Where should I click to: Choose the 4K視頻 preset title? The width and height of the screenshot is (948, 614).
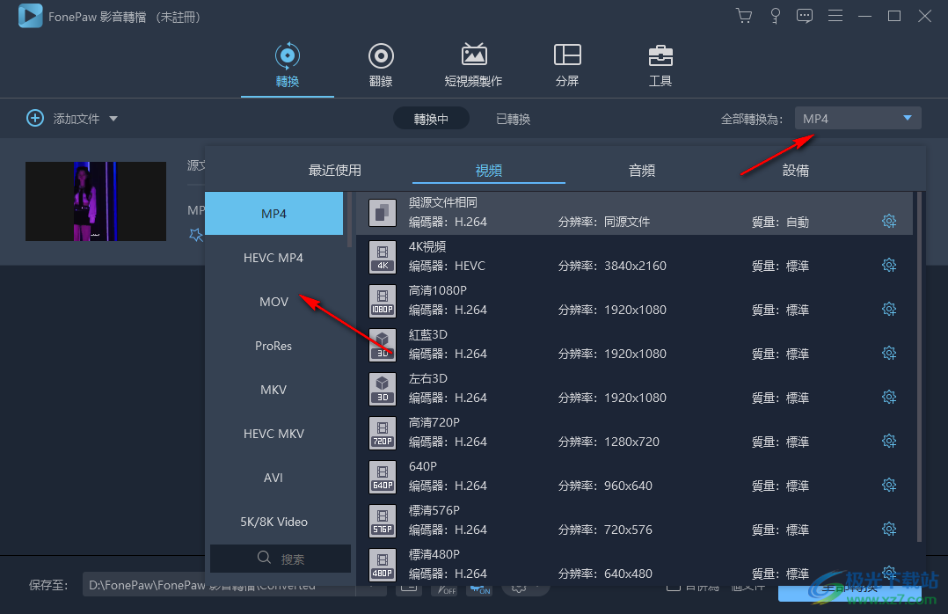point(427,247)
